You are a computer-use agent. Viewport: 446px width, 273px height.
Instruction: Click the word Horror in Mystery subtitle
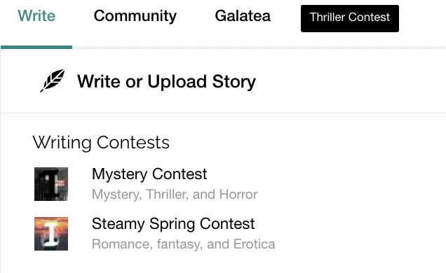point(238,195)
